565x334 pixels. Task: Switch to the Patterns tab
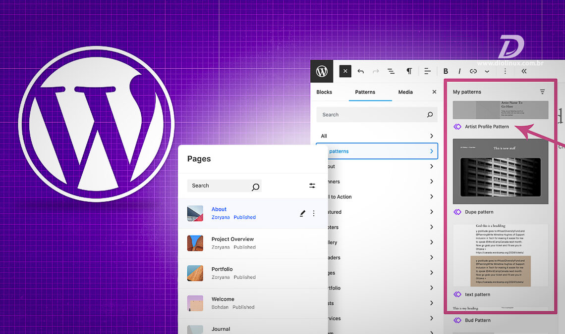pyautogui.click(x=365, y=92)
